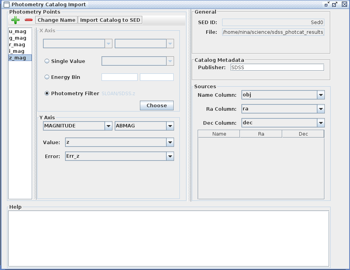The image size is (350, 270).
Task: Click Import Catalog to SED button
Action: tap(110, 20)
